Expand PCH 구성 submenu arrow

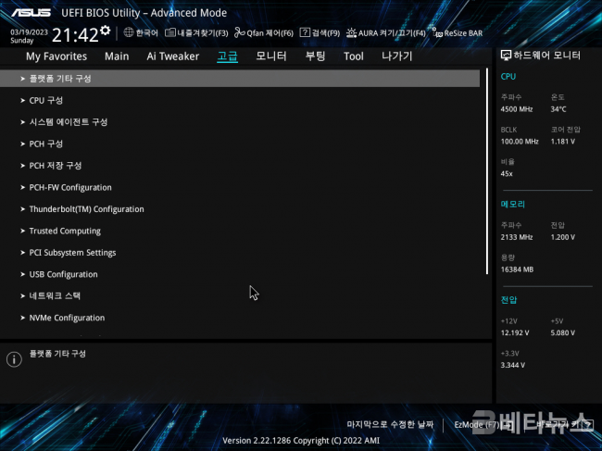point(22,144)
